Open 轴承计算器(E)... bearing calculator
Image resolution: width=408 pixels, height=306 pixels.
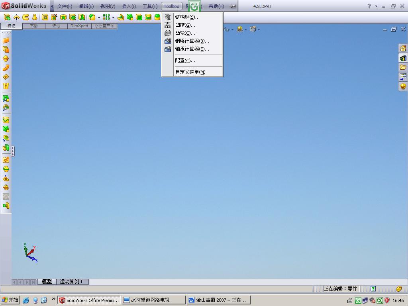192,49
